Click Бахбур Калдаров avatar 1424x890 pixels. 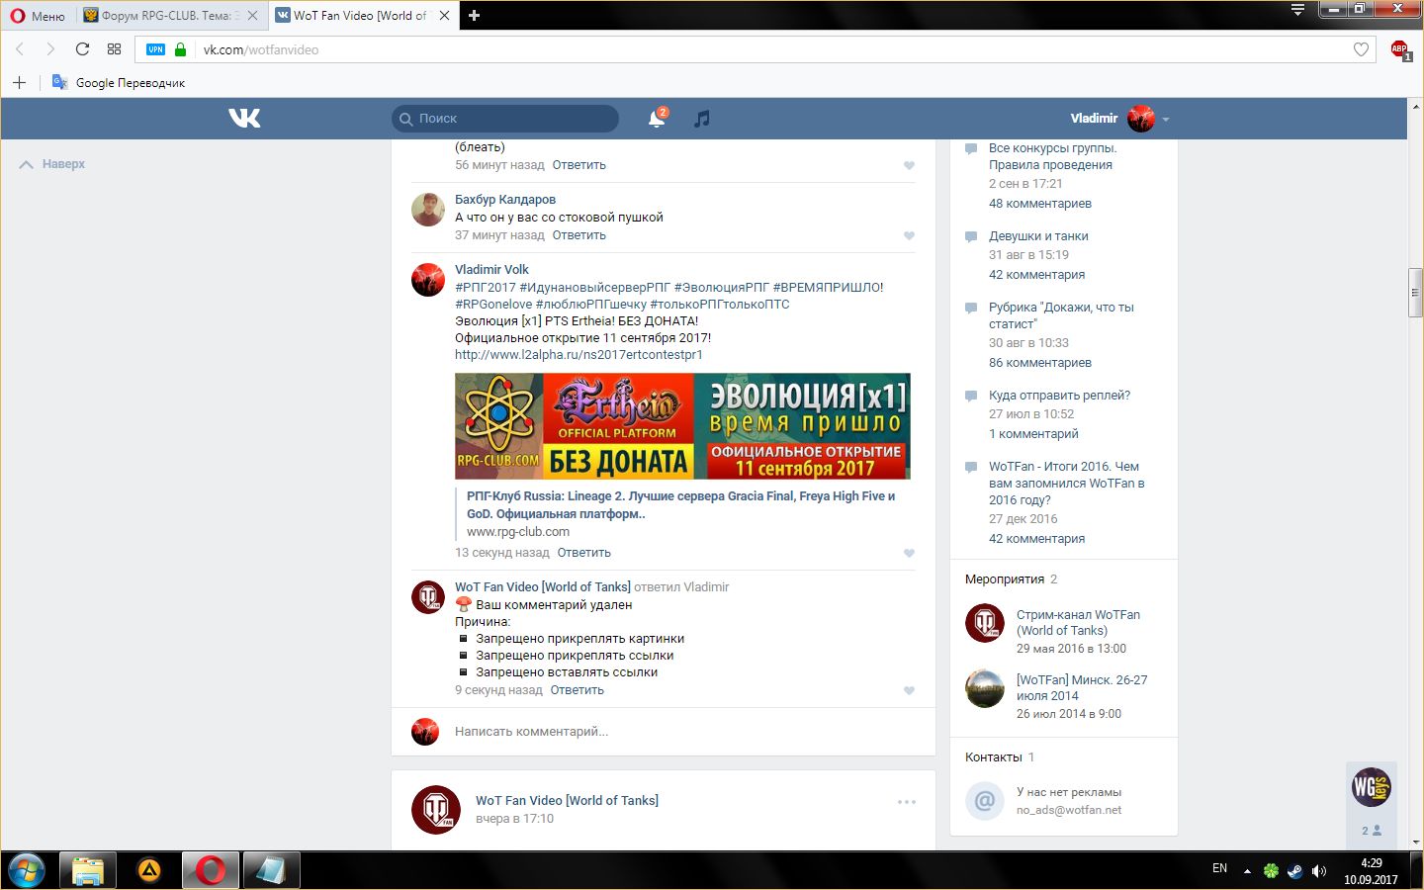pos(428,209)
